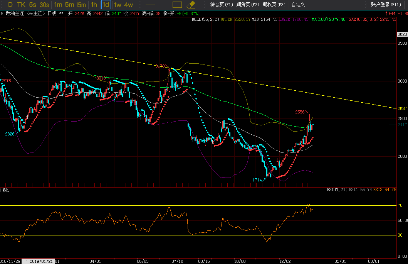Click the 07/16 date on time axis
Image resolution: width=408 pixels, height=264 pixels.
pos(177,261)
